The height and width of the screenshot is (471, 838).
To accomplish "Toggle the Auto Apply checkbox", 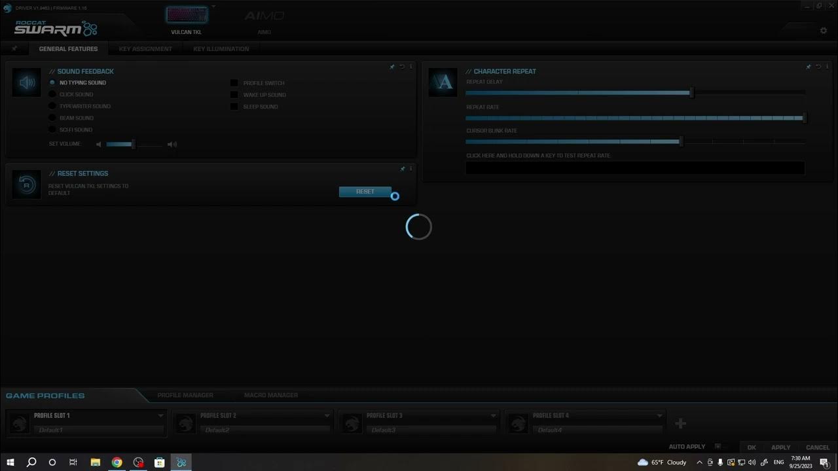I will [718, 447].
